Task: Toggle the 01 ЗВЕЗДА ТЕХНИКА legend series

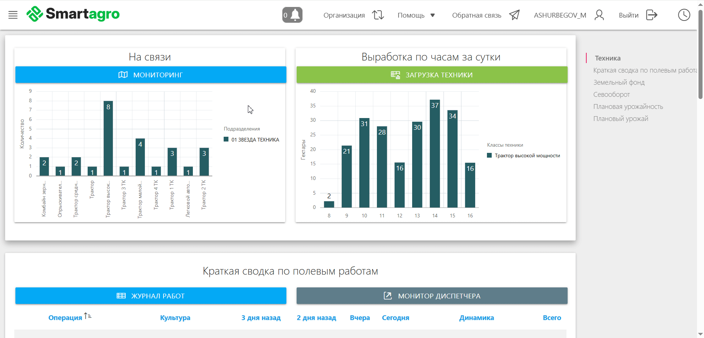Action: click(252, 140)
